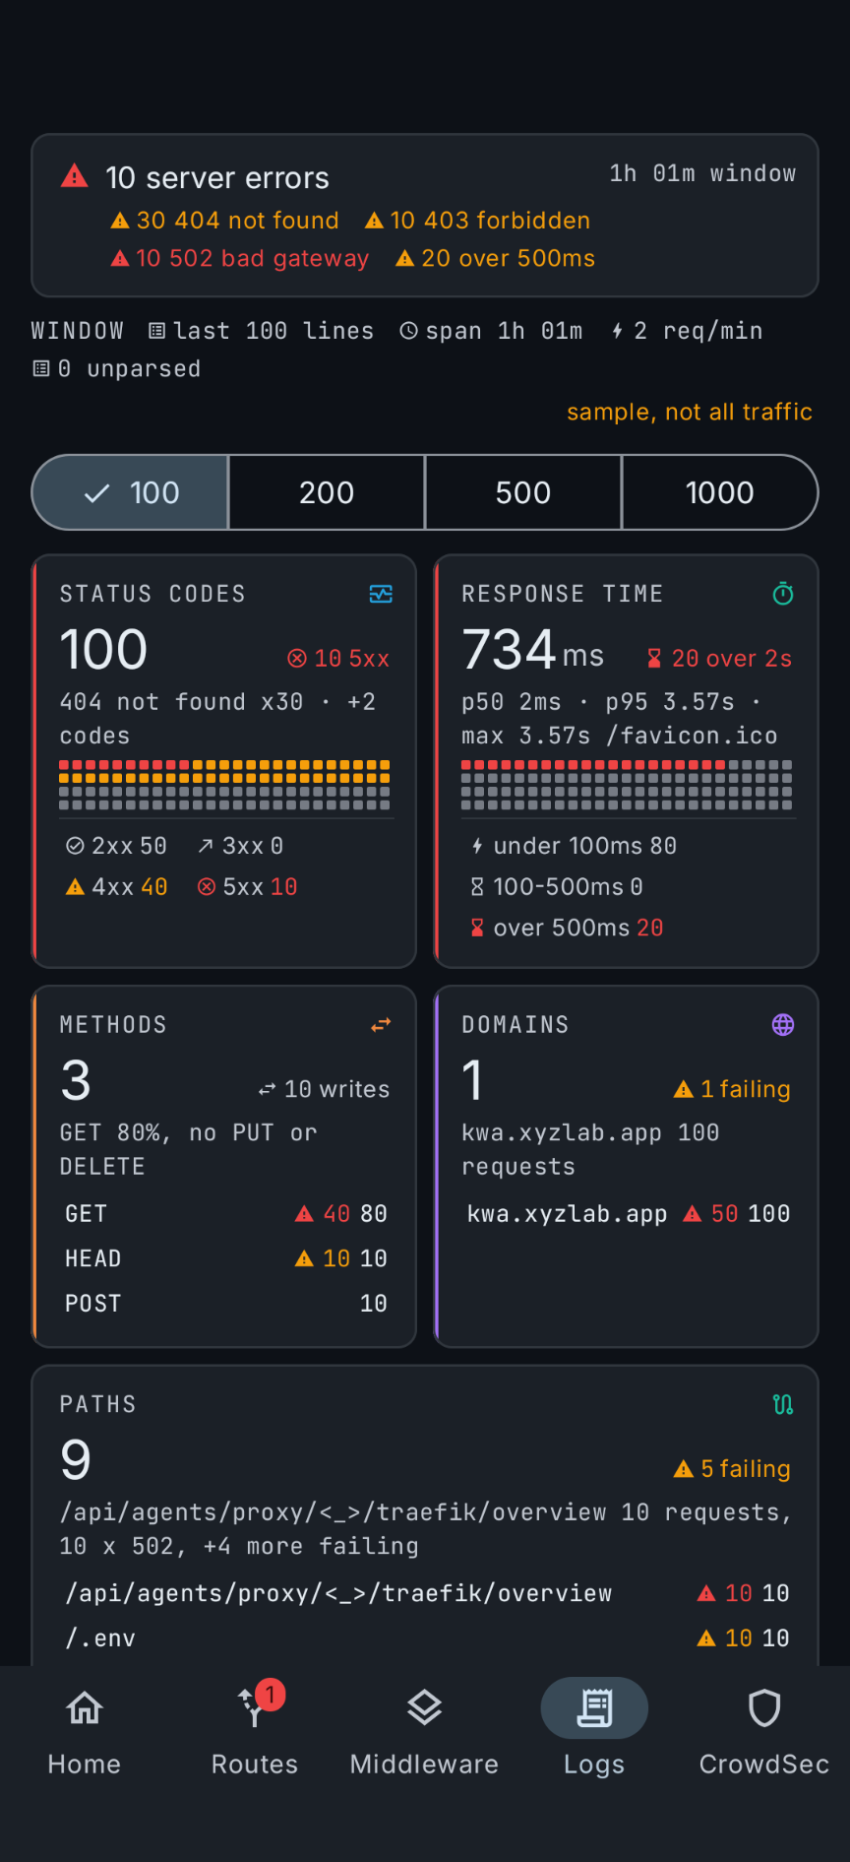The height and width of the screenshot is (1862, 850).
Task: Open the 20 over 500ms alert
Action: pyautogui.click(x=495, y=259)
